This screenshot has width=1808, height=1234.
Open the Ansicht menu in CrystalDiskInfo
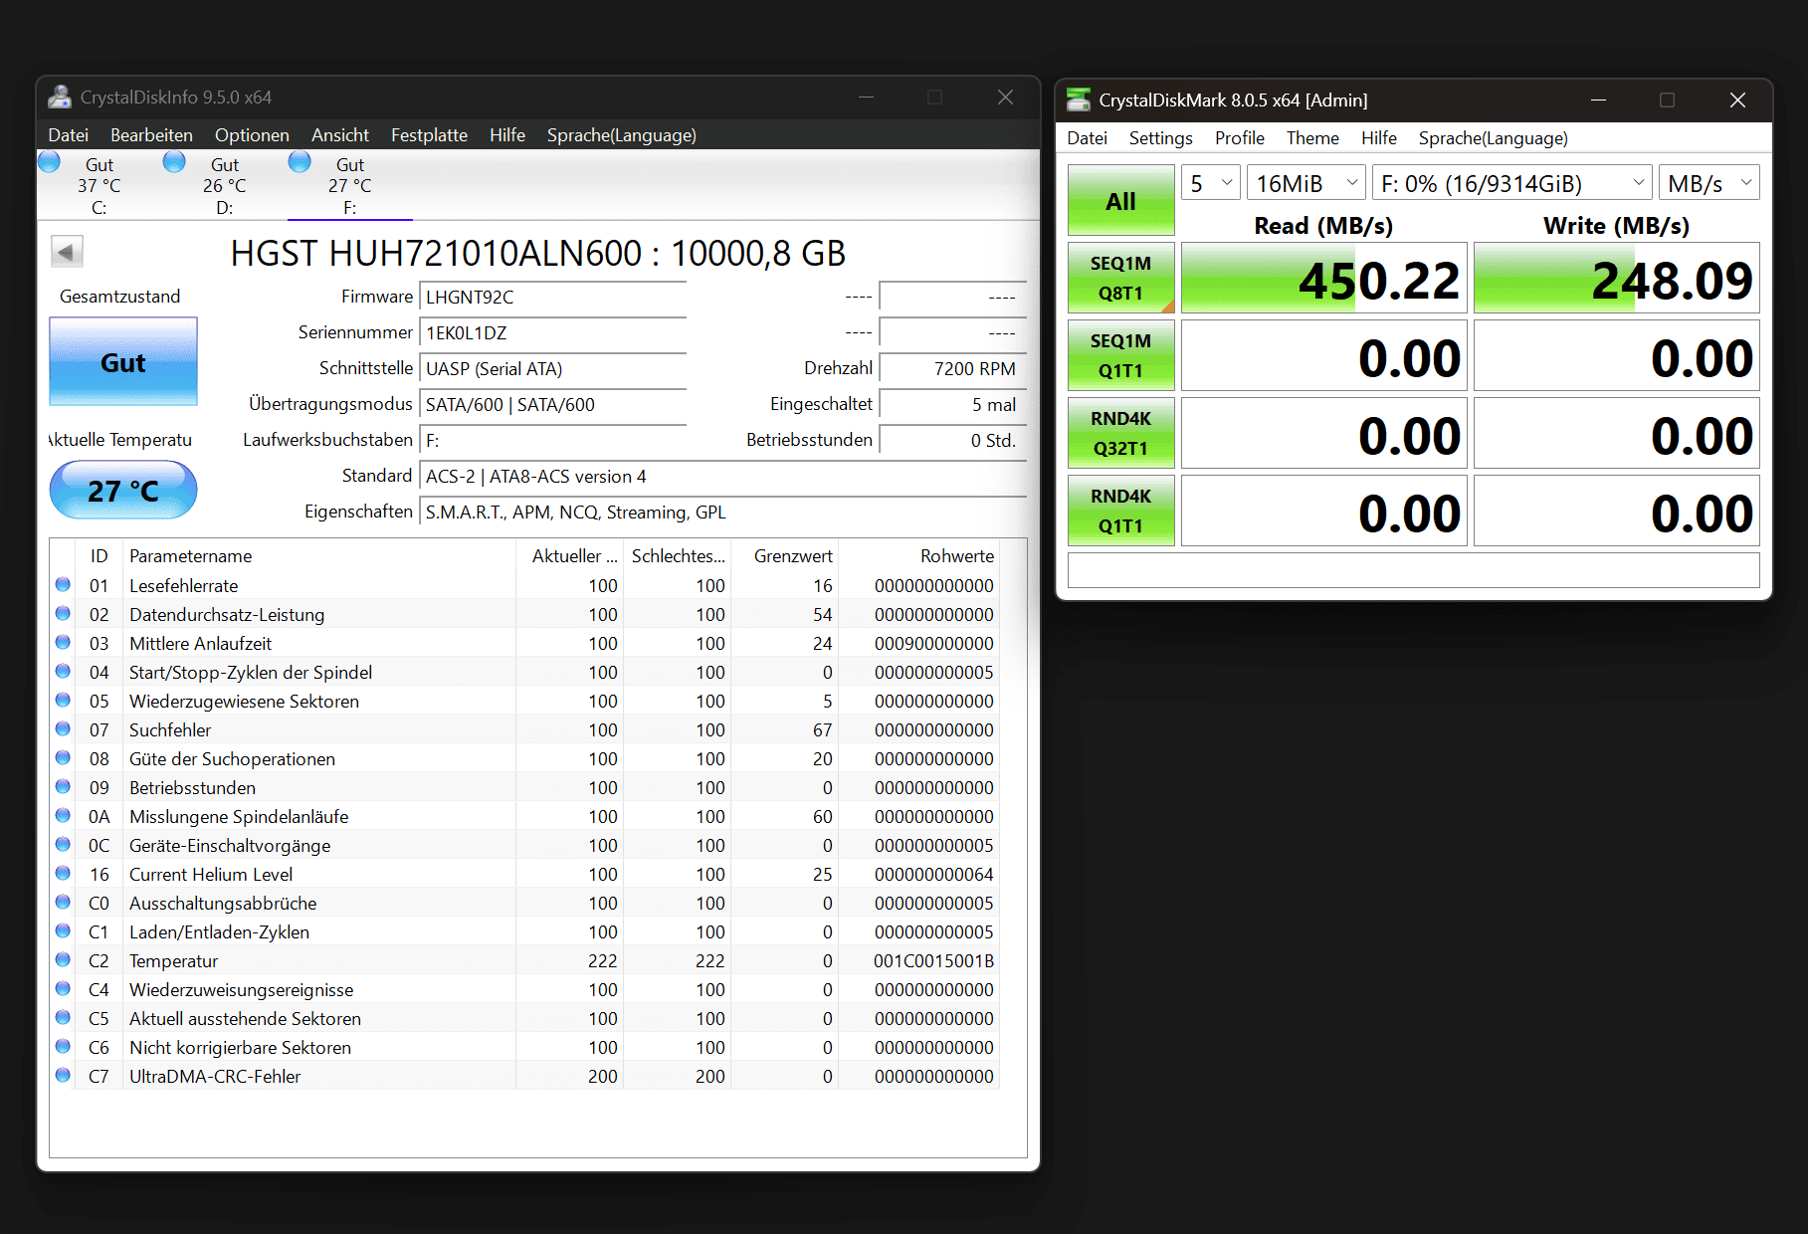[340, 135]
